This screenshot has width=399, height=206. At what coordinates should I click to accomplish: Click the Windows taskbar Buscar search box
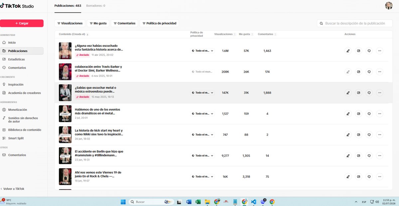pos(152,202)
